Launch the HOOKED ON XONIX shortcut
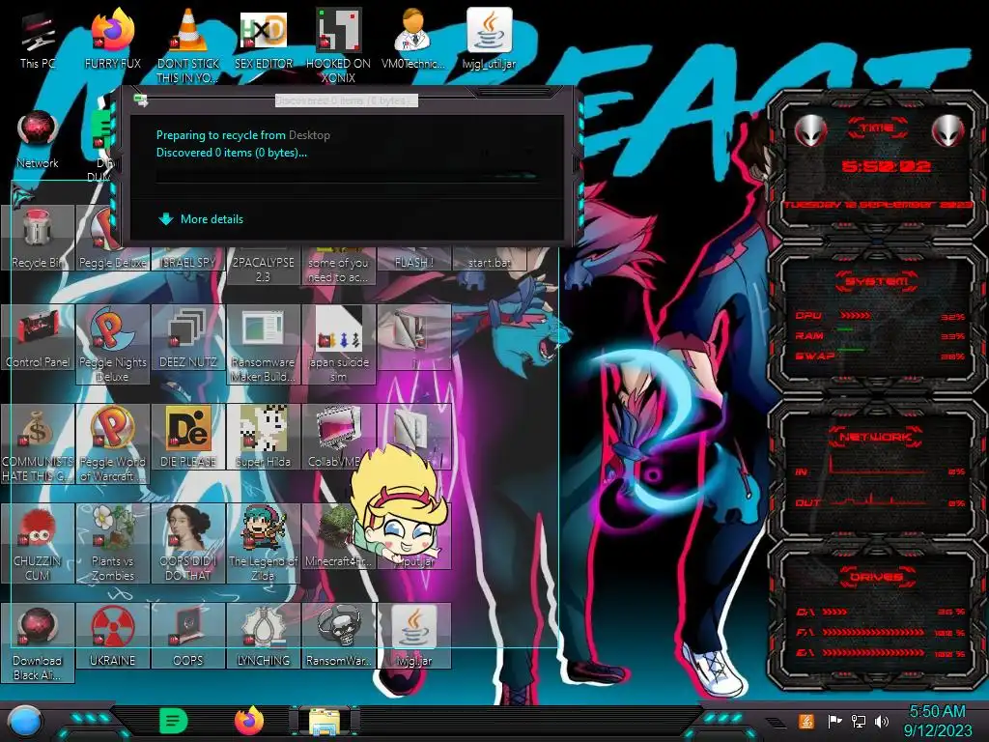The width and height of the screenshot is (989, 742). tap(338, 45)
